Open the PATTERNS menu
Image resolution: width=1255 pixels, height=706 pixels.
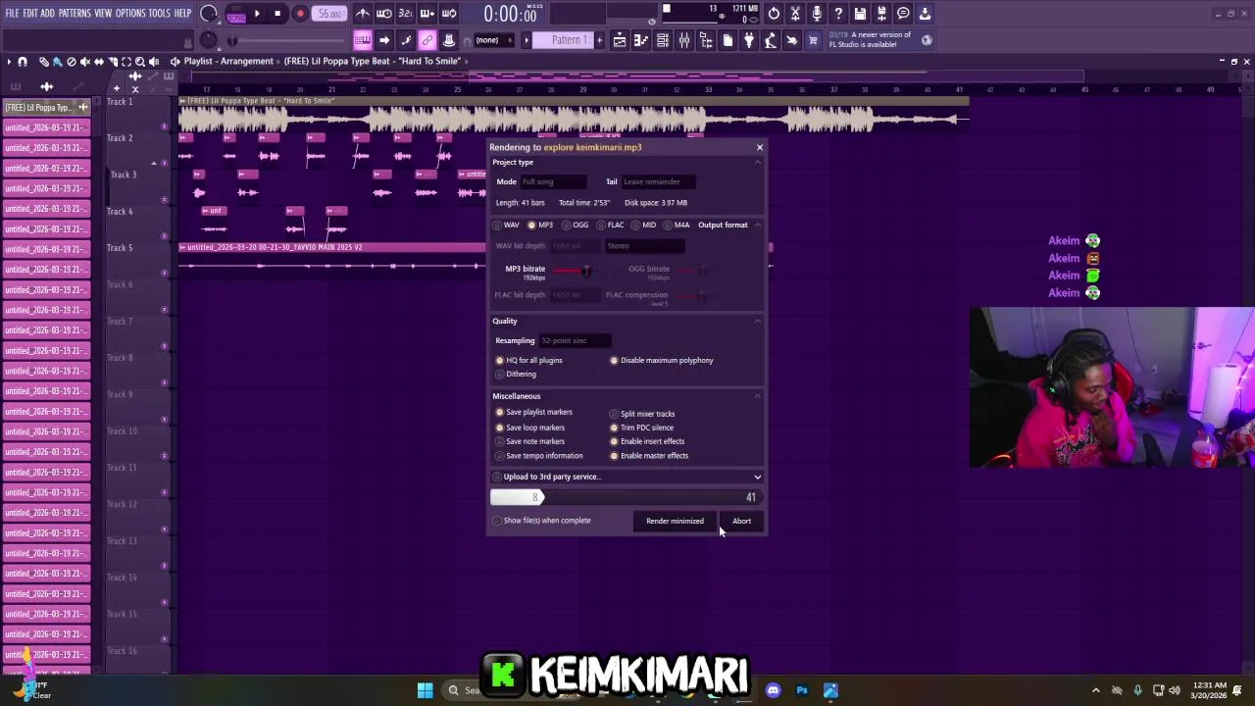click(75, 14)
